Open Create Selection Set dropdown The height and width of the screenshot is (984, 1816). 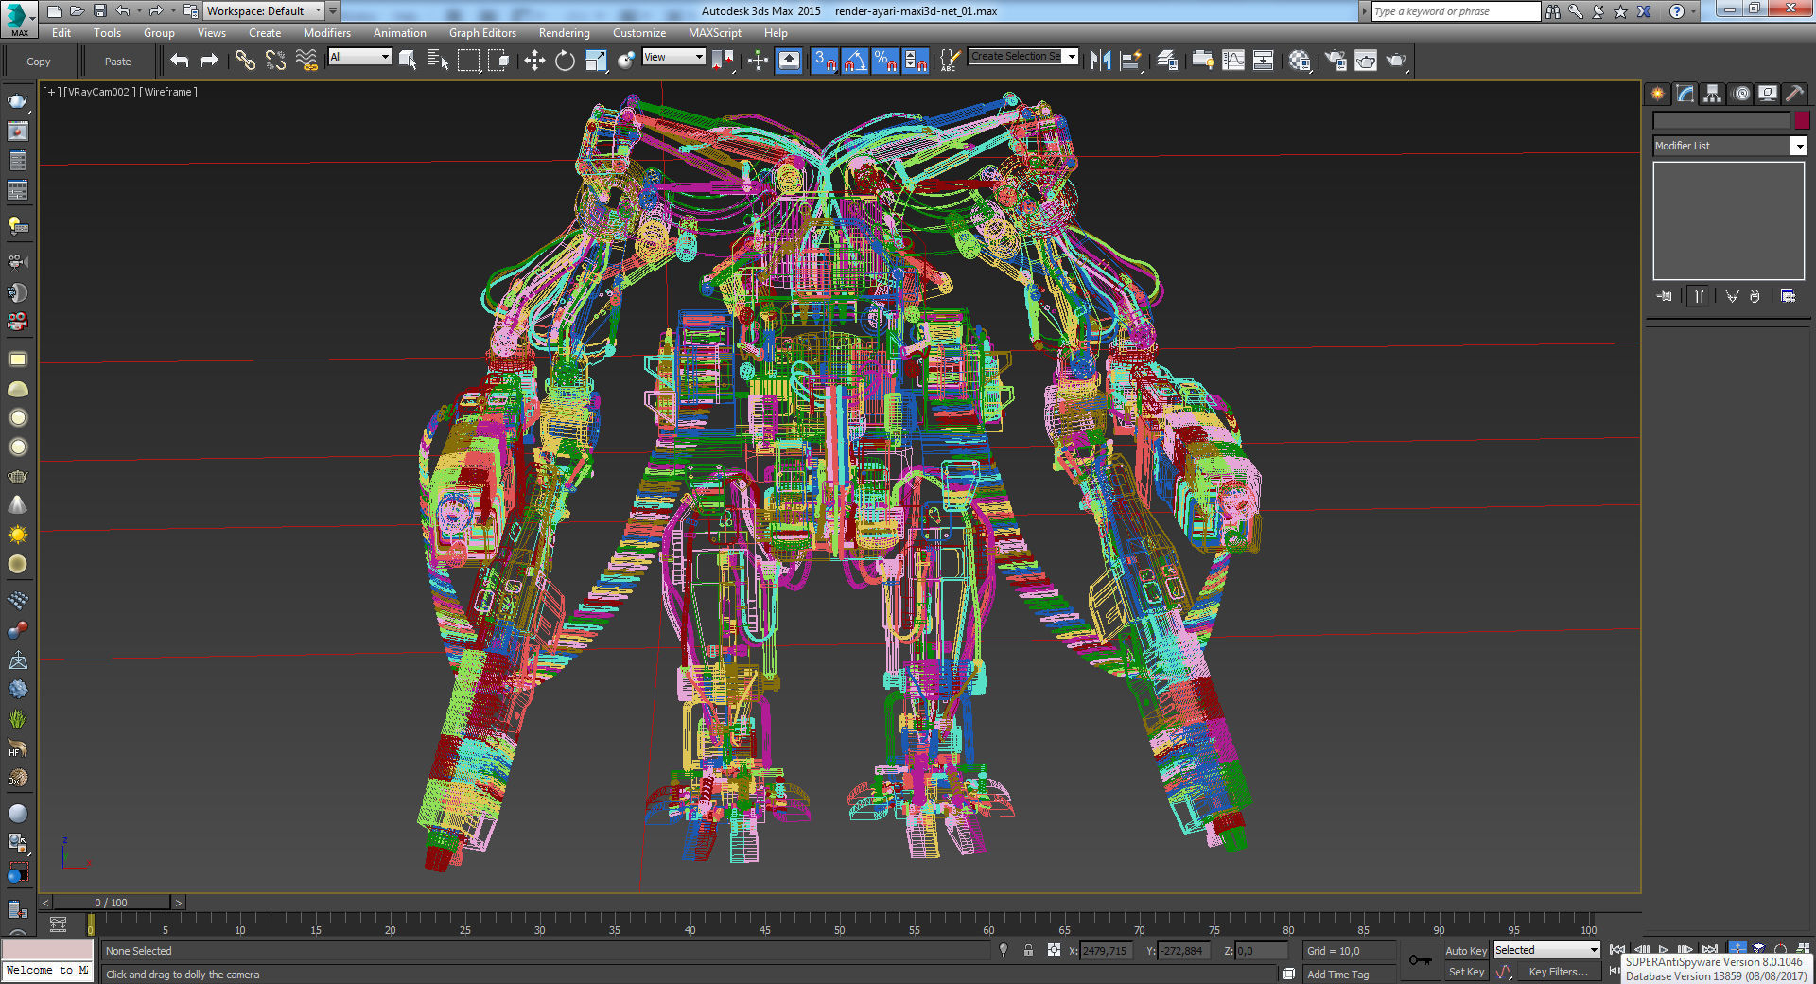tap(1023, 57)
